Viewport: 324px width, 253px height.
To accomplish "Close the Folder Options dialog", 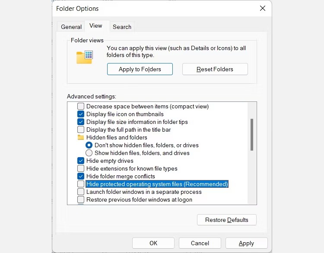I will (262, 8).
